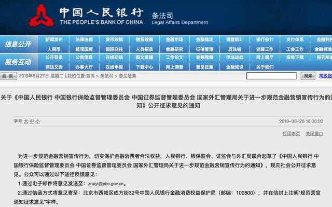Click the postal code 100800 text
The image size is (332, 207).
pyautogui.click(x=244, y=193)
